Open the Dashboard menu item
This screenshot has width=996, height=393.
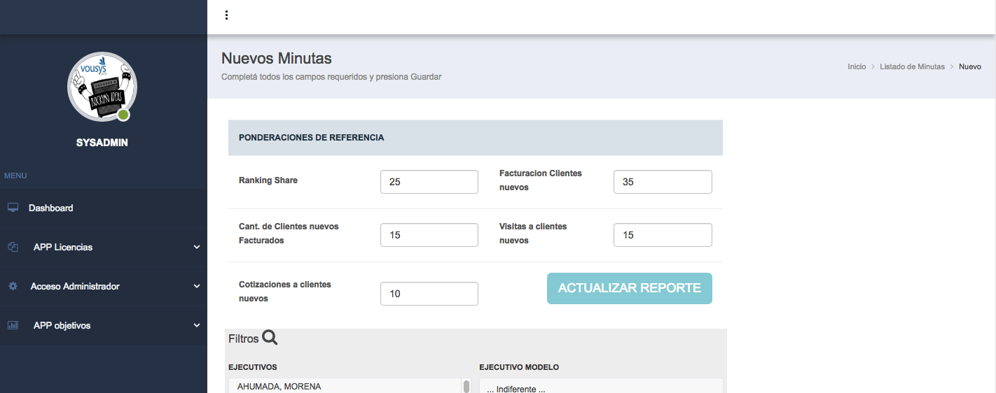click(x=51, y=208)
